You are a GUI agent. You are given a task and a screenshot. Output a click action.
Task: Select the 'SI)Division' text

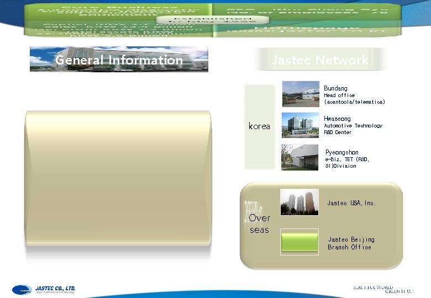pyautogui.click(x=340, y=166)
